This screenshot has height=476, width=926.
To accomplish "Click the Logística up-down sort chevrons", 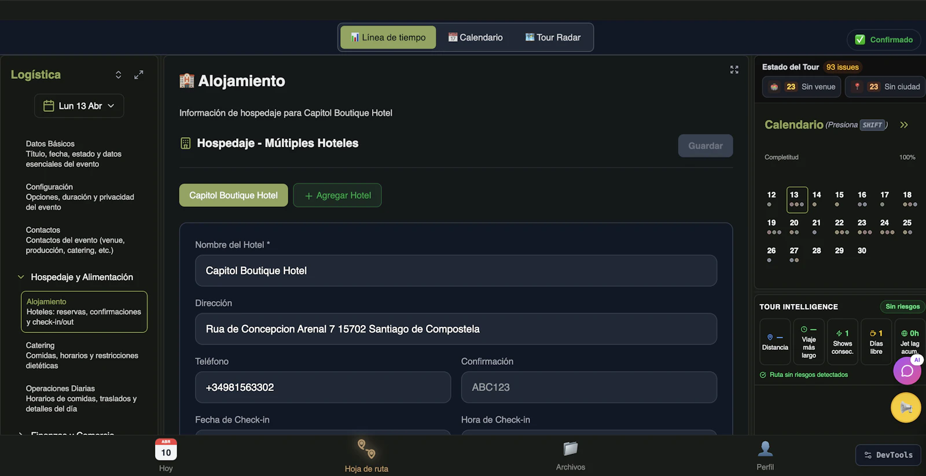I will (x=118, y=75).
